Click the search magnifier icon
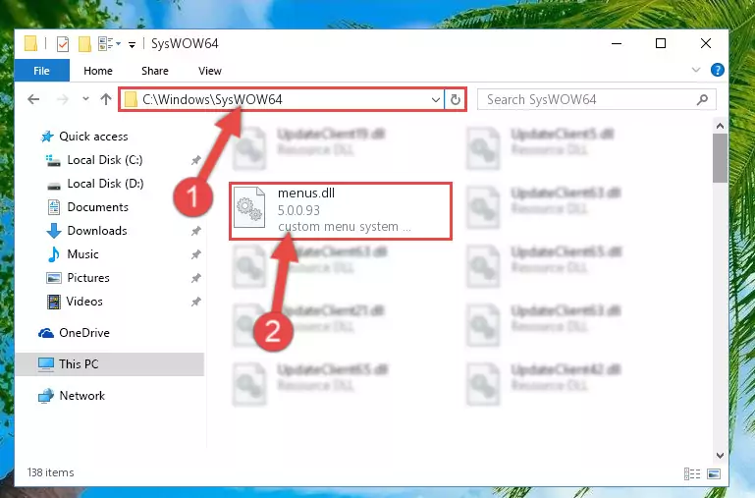The image size is (755, 498). point(703,99)
